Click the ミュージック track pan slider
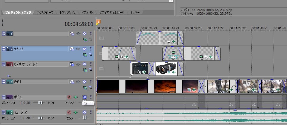The height and width of the screenshot is (125, 287). pyautogui.click(x=85, y=118)
